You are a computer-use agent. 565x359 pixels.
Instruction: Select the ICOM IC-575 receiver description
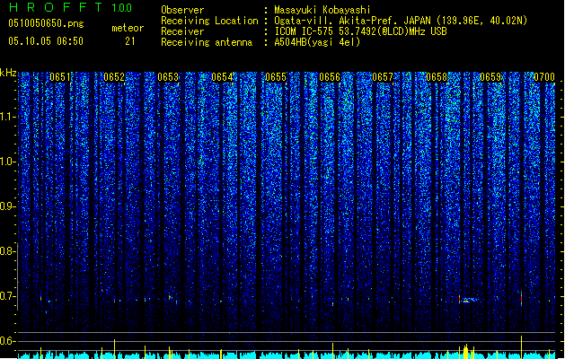click(x=360, y=31)
